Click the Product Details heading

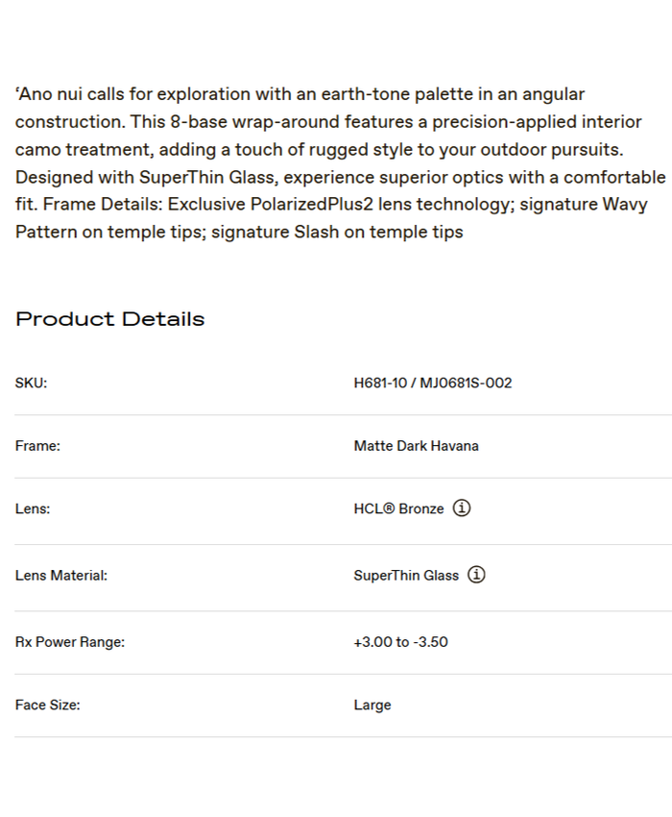pos(109,319)
